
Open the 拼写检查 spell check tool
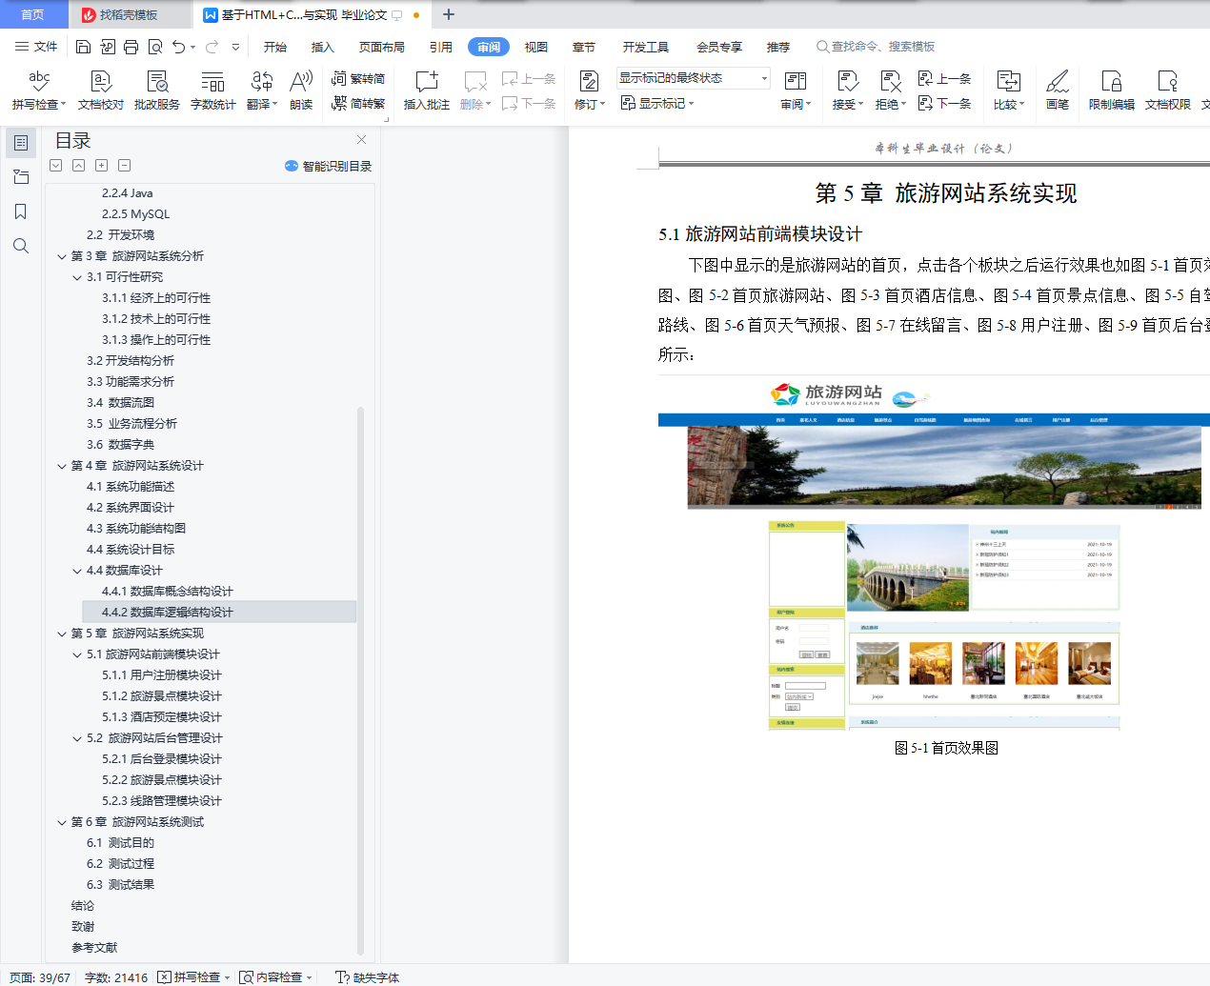click(x=39, y=91)
